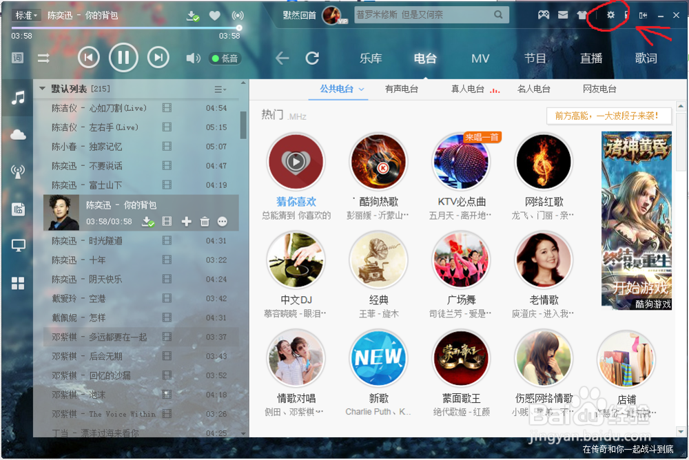Toggle favorite with the heart icon
Screen dimensions: 689x460
215,14
